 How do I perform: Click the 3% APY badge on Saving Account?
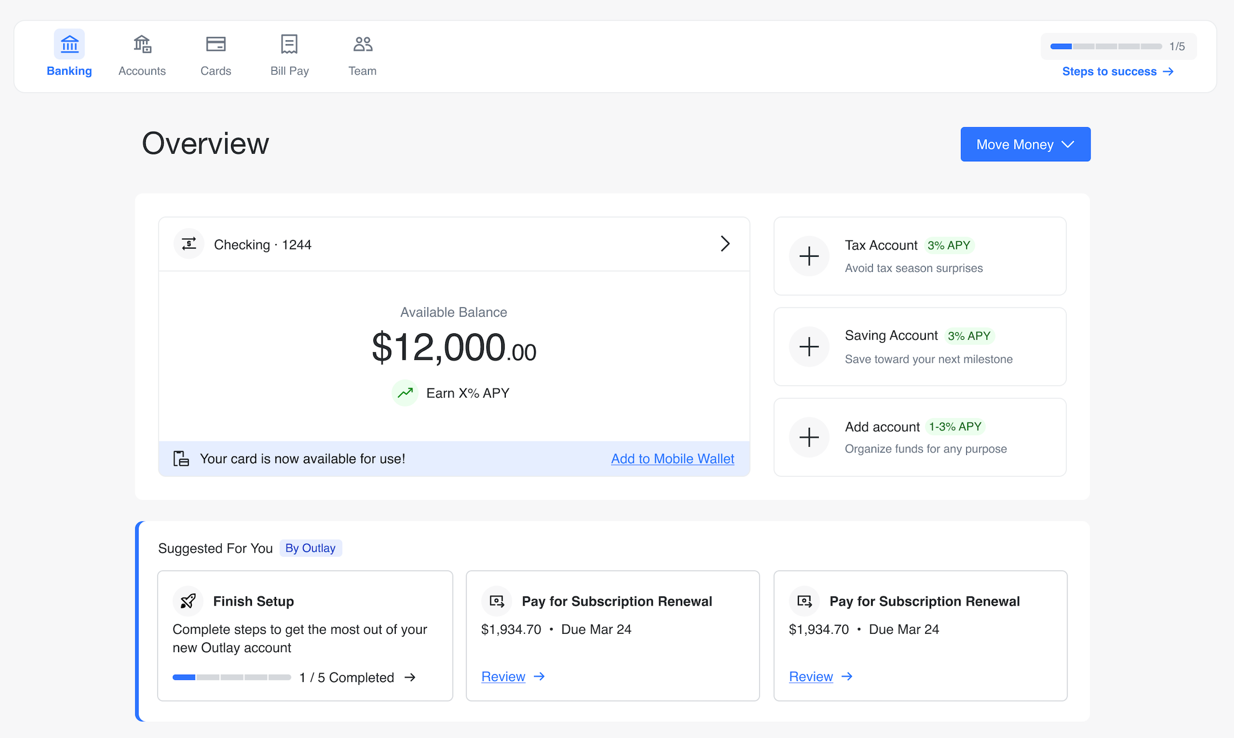[x=969, y=336]
